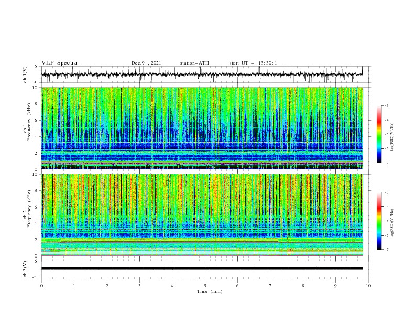The image size is (415, 321).
Task: Click time axis tick label "7"
Action: (x=270, y=286)
